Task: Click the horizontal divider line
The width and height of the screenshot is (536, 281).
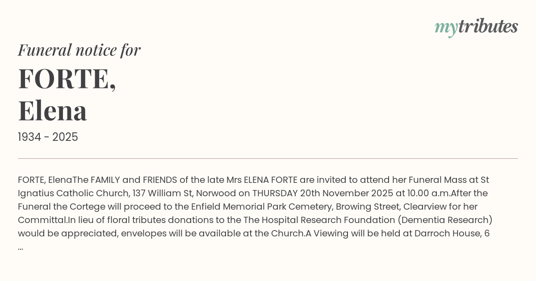Action: 268,158
